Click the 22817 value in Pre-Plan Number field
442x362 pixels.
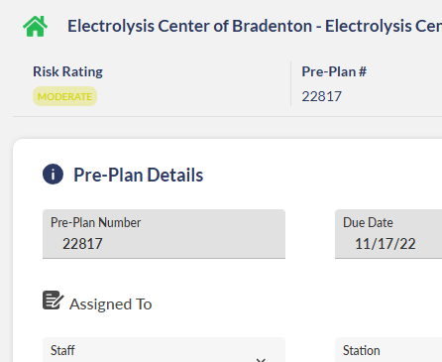[x=82, y=244]
